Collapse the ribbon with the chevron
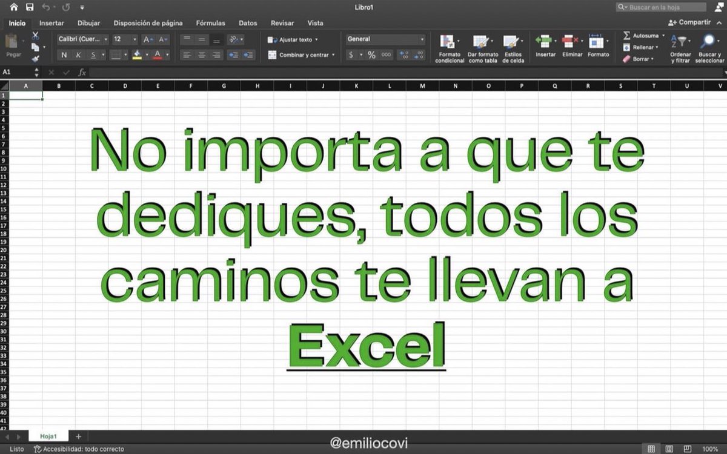The width and height of the screenshot is (727, 454). [x=719, y=22]
